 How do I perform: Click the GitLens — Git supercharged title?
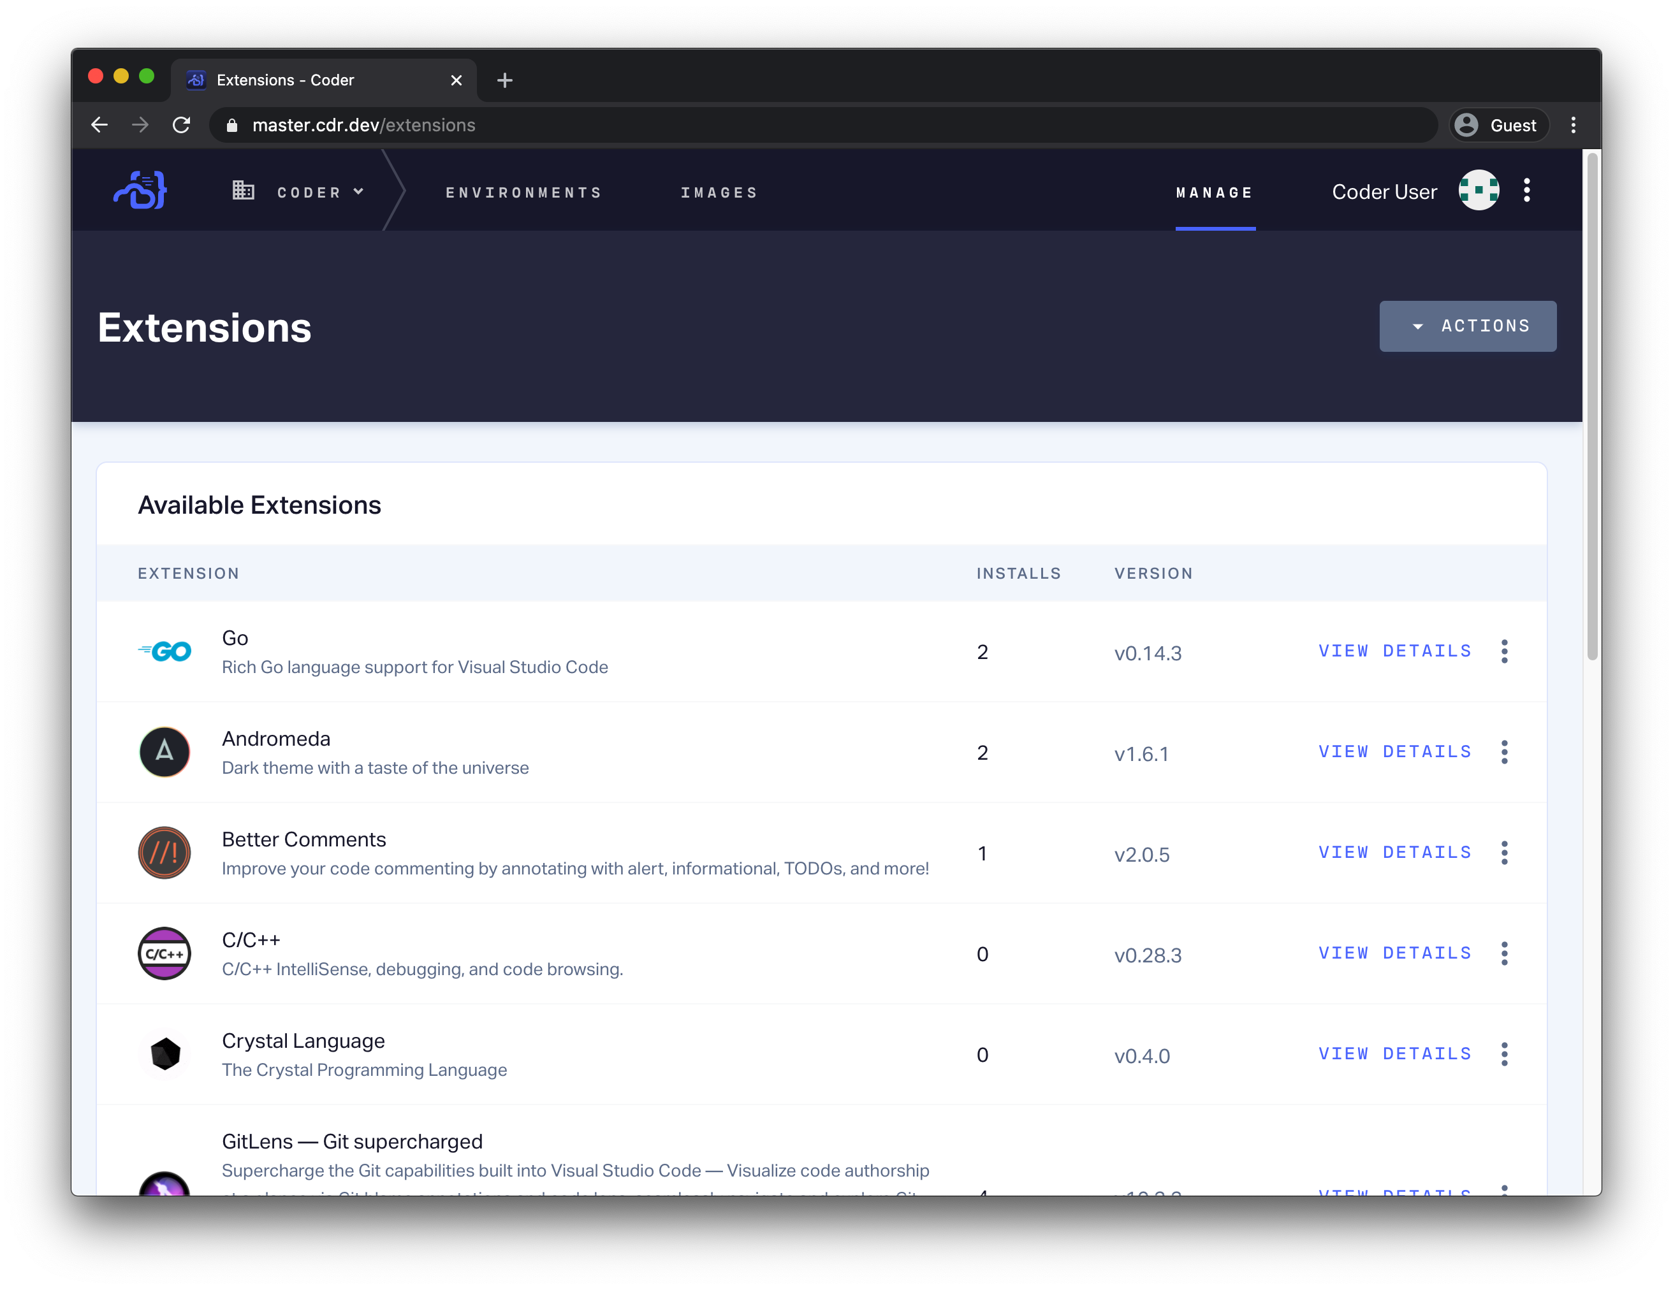pos(353,1141)
